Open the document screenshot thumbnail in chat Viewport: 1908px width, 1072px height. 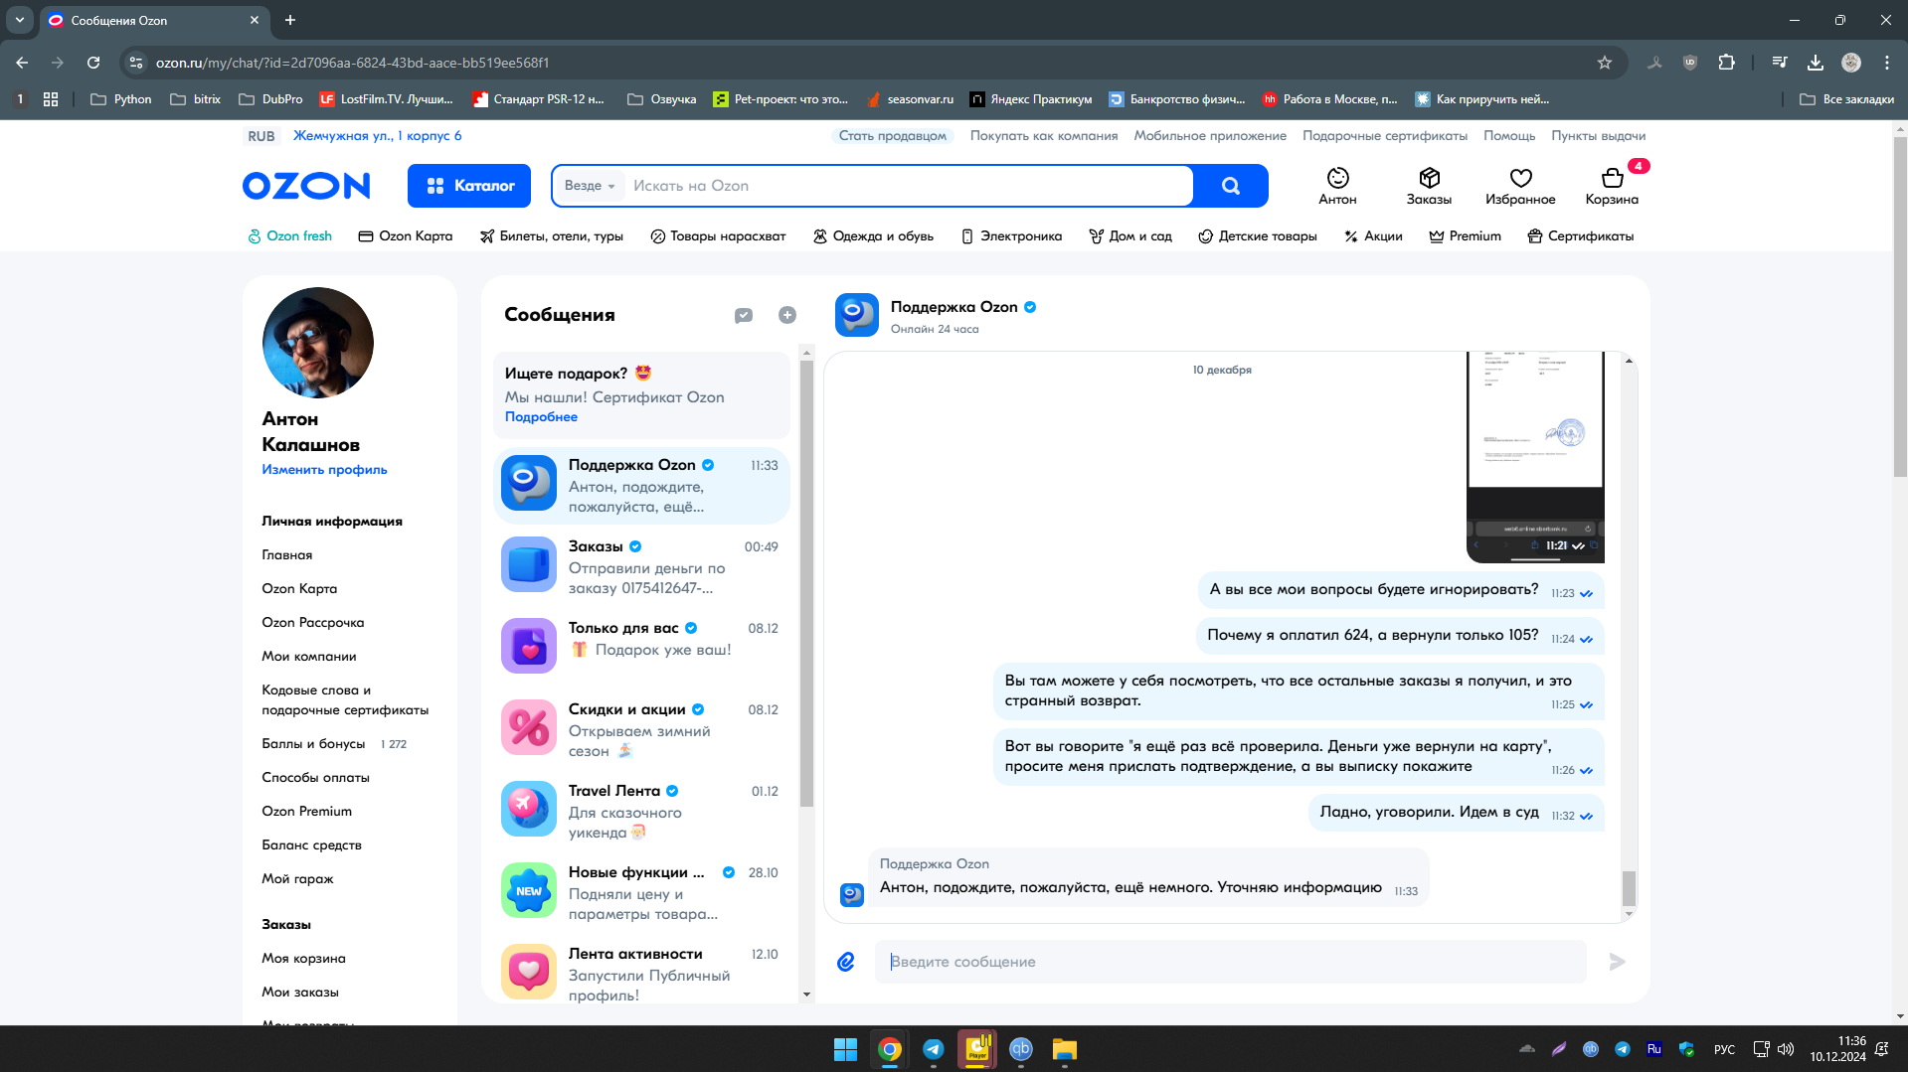click(x=1535, y=457)
